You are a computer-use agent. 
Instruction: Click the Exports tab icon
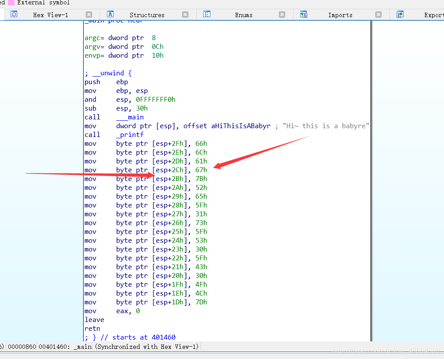coord(400,14)
